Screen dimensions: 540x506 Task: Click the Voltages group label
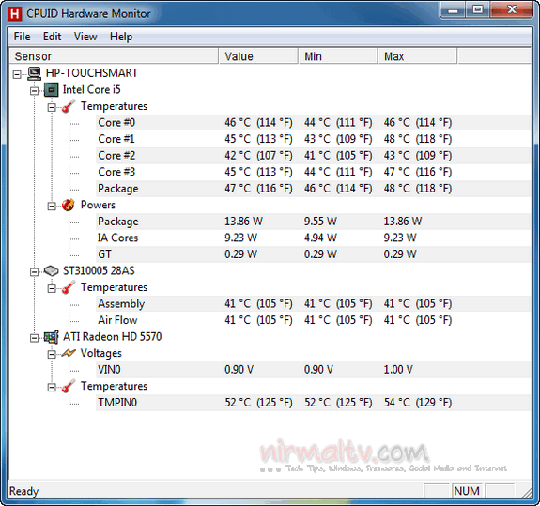[100, 353]
